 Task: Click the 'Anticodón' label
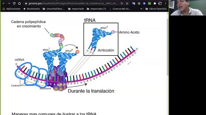(106, 50)
